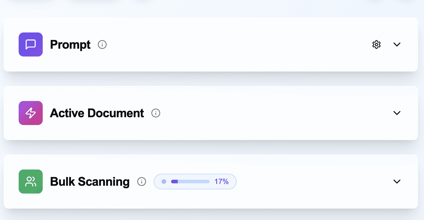Click the unfilled part of the scanning progress bar
The width and height of the screenshot is (424, 220).
point(194,182)
